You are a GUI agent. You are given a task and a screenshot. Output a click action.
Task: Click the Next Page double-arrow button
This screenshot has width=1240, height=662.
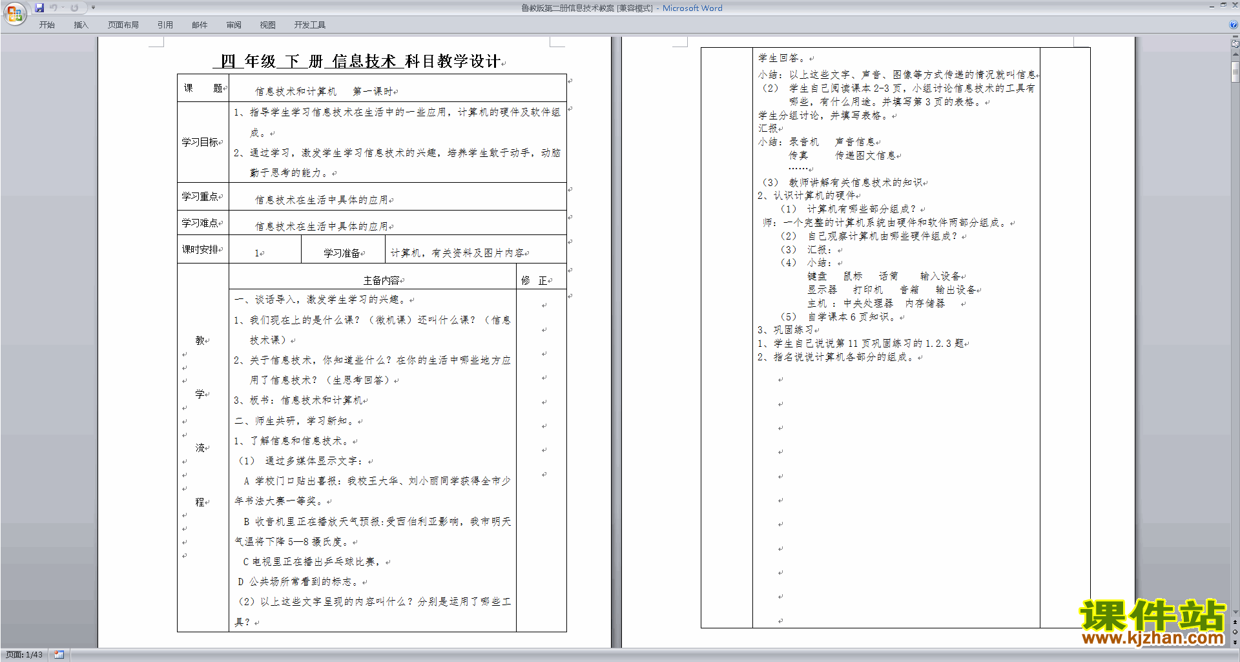click(x=1235, y=642)
